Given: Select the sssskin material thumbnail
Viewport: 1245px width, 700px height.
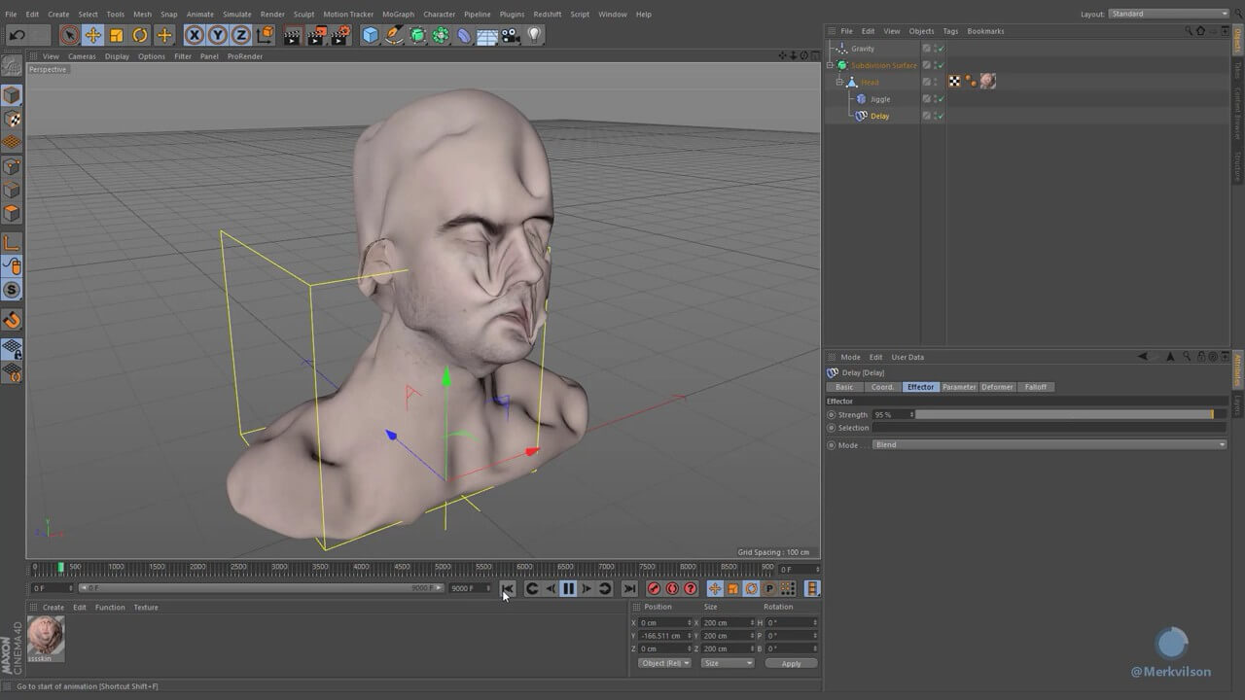Looking at the screenshot, I should click(x=46, y=635).
